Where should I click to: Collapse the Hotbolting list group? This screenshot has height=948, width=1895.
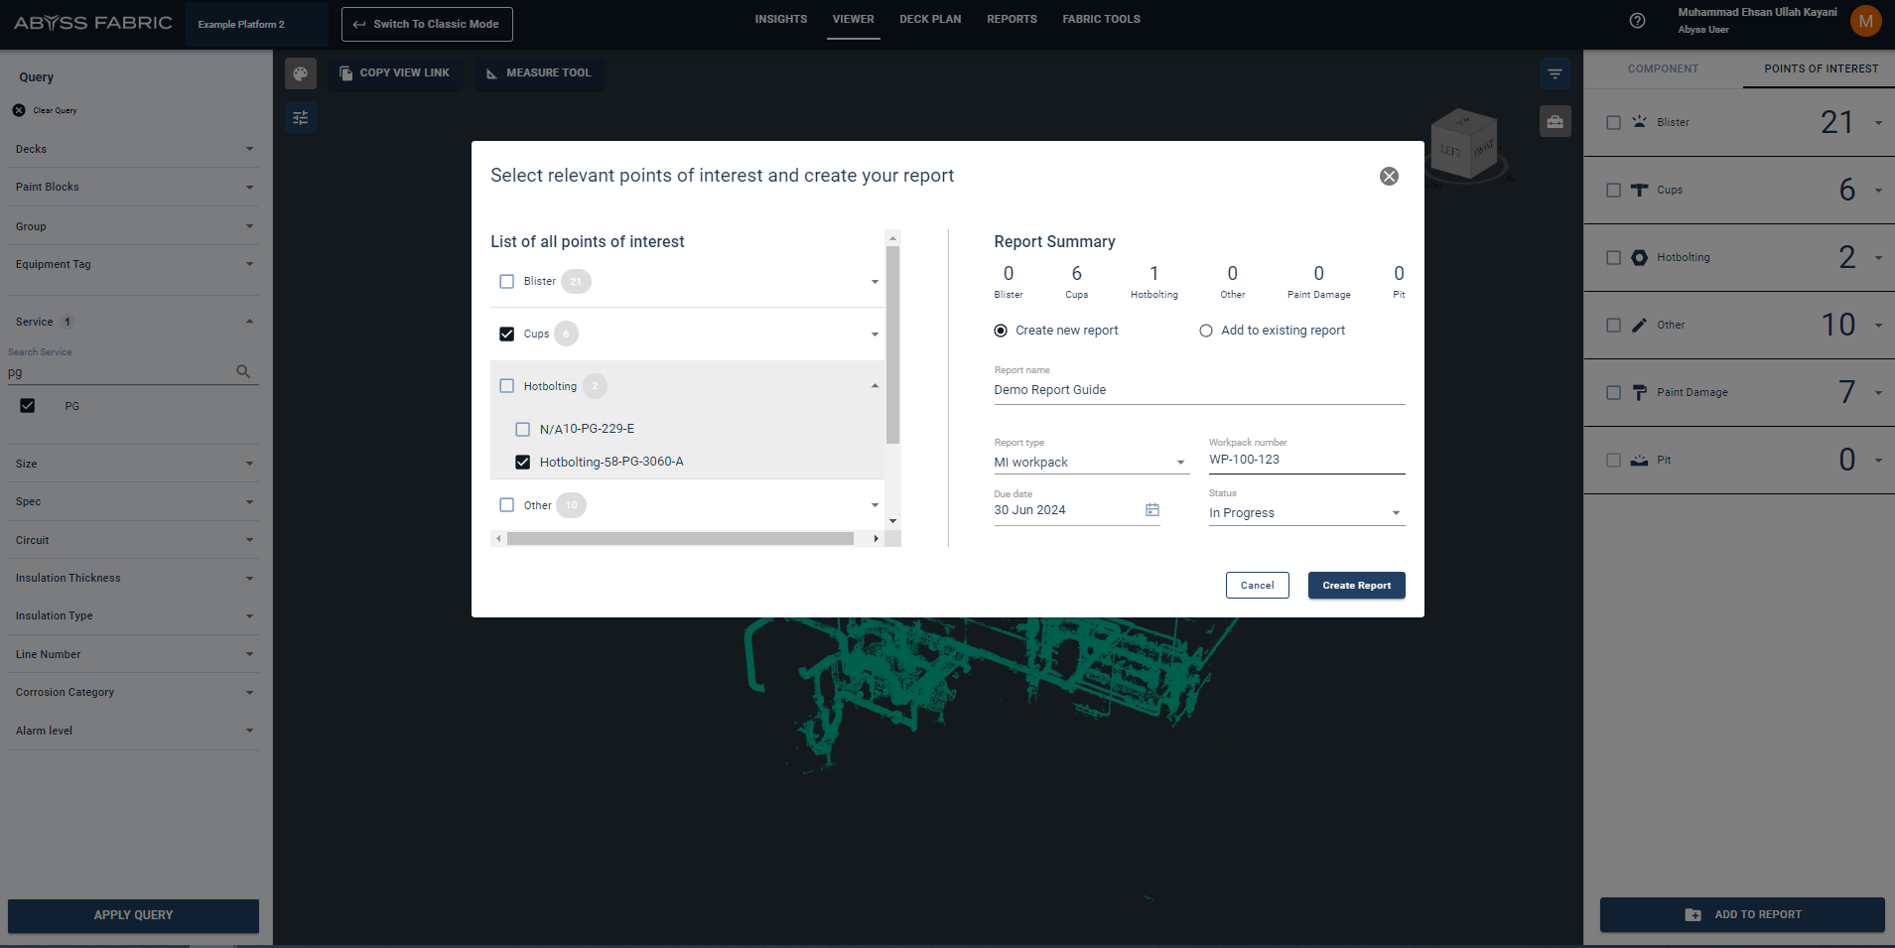click(x=875, y=386)
